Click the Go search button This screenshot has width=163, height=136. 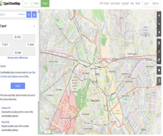29,15
